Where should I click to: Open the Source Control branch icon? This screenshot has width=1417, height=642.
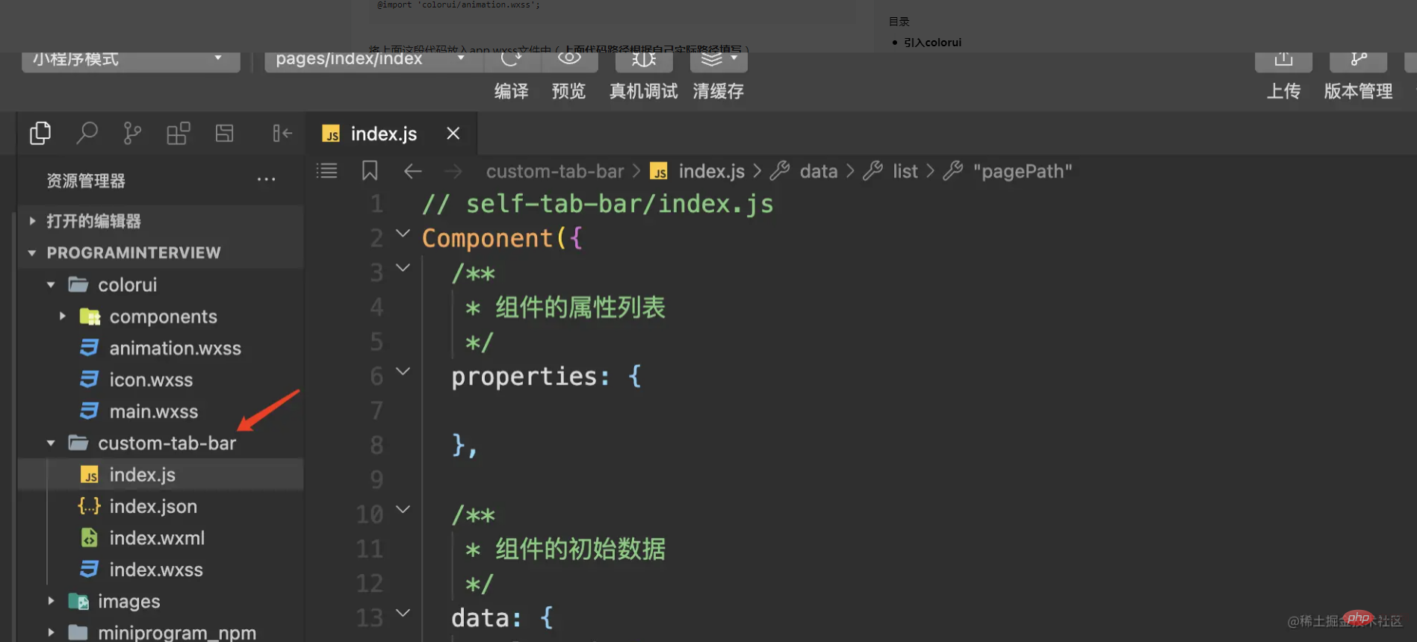[x=132, y=134]
